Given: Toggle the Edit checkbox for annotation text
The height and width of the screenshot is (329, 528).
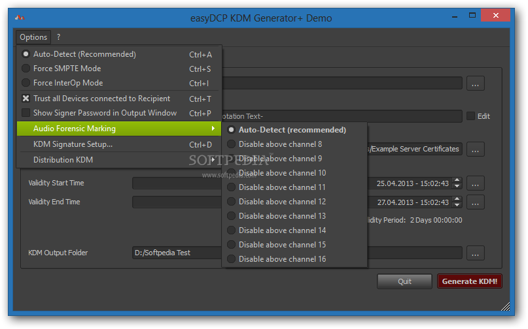Looking at the screenshot, I should (x=471, y=116).
